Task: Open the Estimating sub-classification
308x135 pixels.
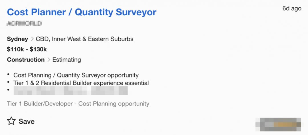Action: [66, 60]
